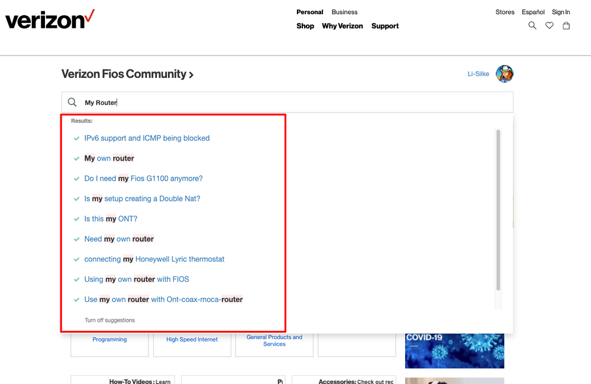The image size is (591, 384).
Task: Click magnifier icon in community search box
Action: click(72, 102)
